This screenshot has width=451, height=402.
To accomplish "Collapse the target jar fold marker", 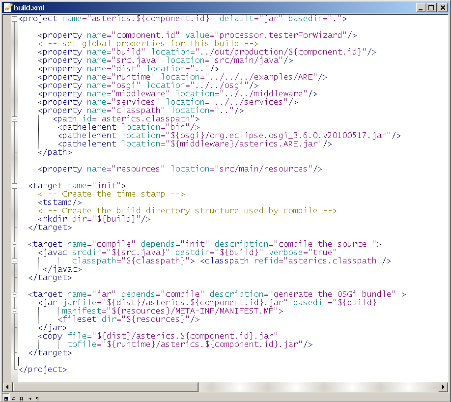I will click(x=14, y=294).
